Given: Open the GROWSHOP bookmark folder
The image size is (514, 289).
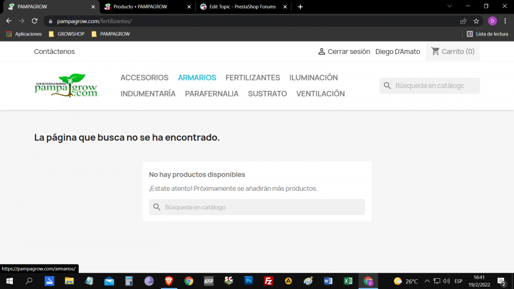Looking at the screenshot, I should coord(66,34).
